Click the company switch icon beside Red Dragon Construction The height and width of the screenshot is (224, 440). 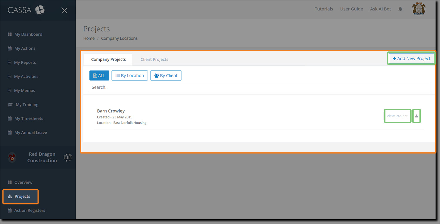tap(68, 158)
